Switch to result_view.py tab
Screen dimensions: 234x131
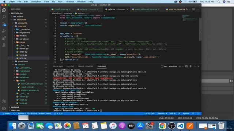[x=61, y=9]
